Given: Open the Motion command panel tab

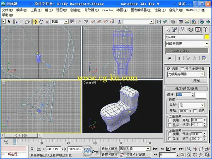Looking at the screenshot, I should coord(190,30).
